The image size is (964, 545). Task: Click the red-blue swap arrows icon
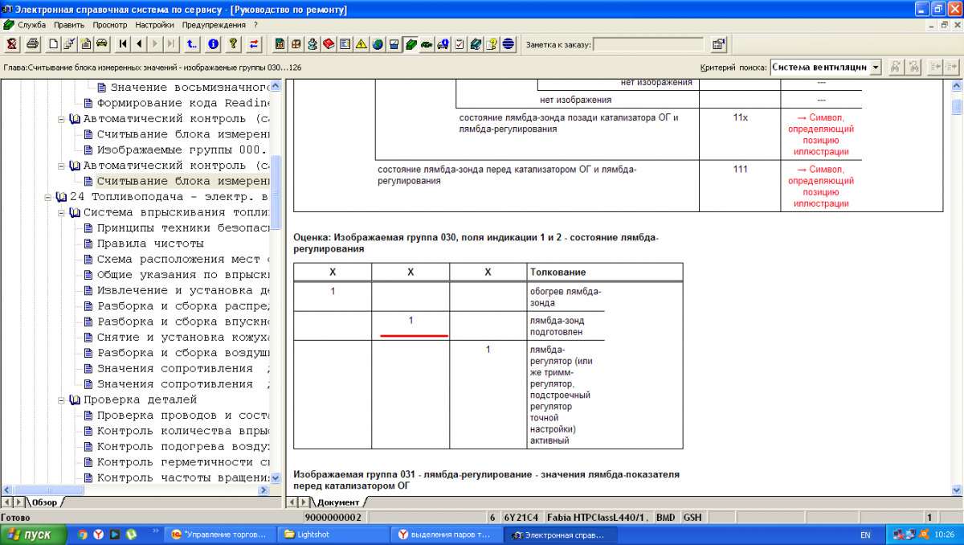tap(254, 44)
